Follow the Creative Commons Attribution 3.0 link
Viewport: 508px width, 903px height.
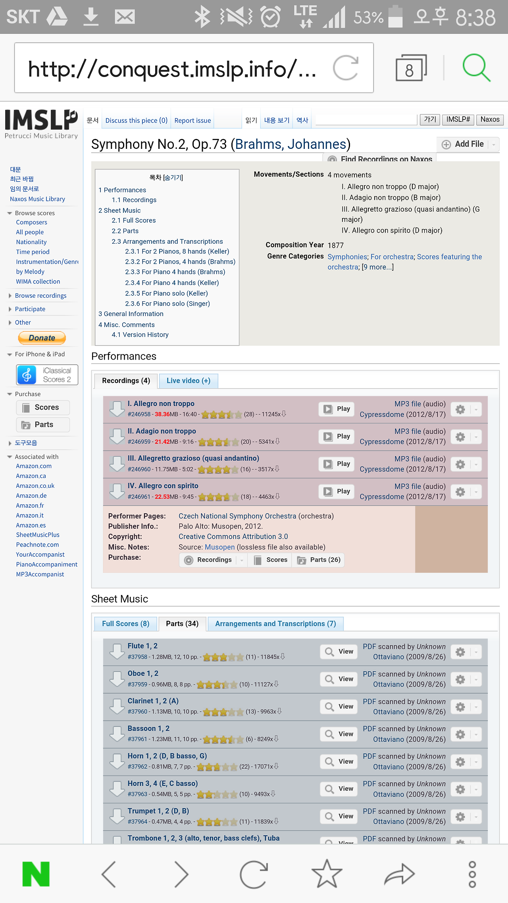coord(233,537)
